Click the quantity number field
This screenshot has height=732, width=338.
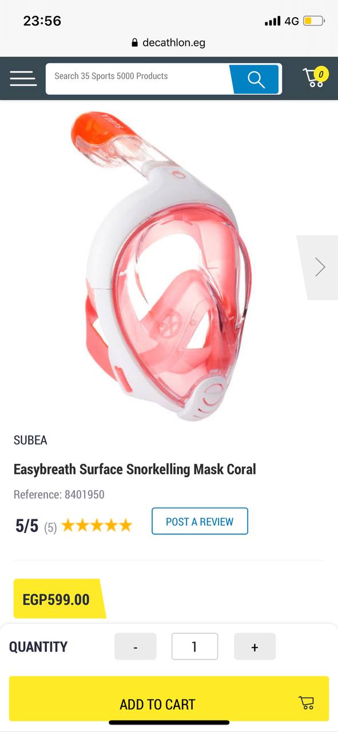tap(194, 647)
